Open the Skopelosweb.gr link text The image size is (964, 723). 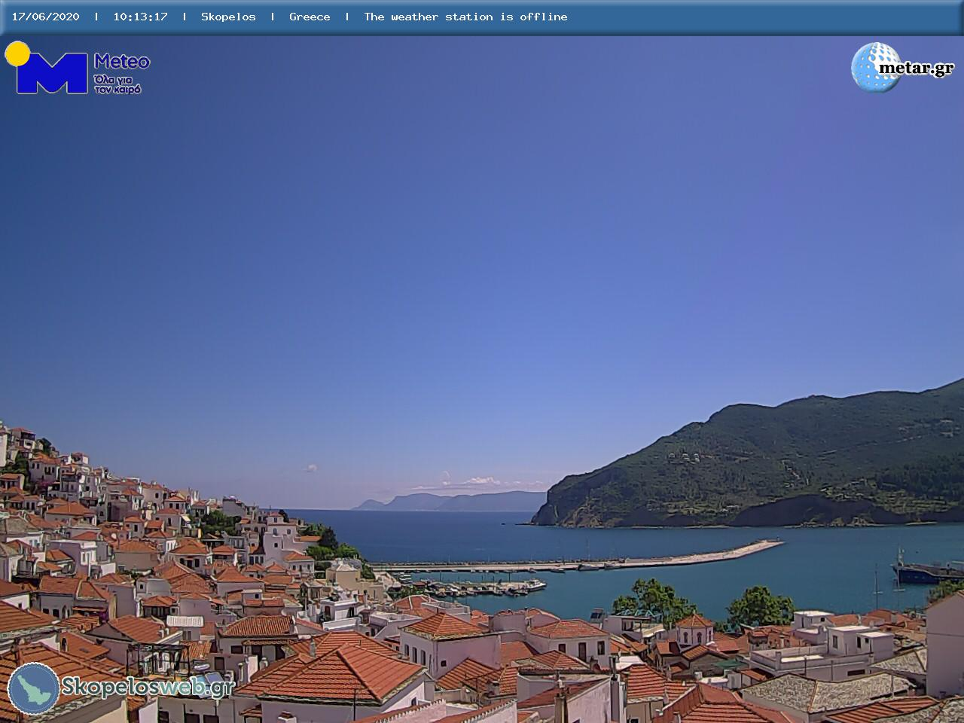[x=148, y=687]
